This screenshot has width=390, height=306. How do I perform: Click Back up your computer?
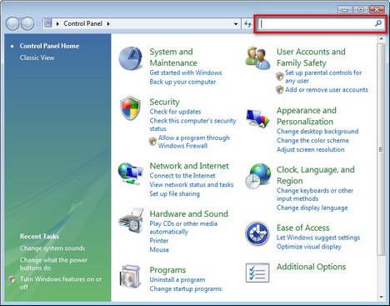point(182,82)
